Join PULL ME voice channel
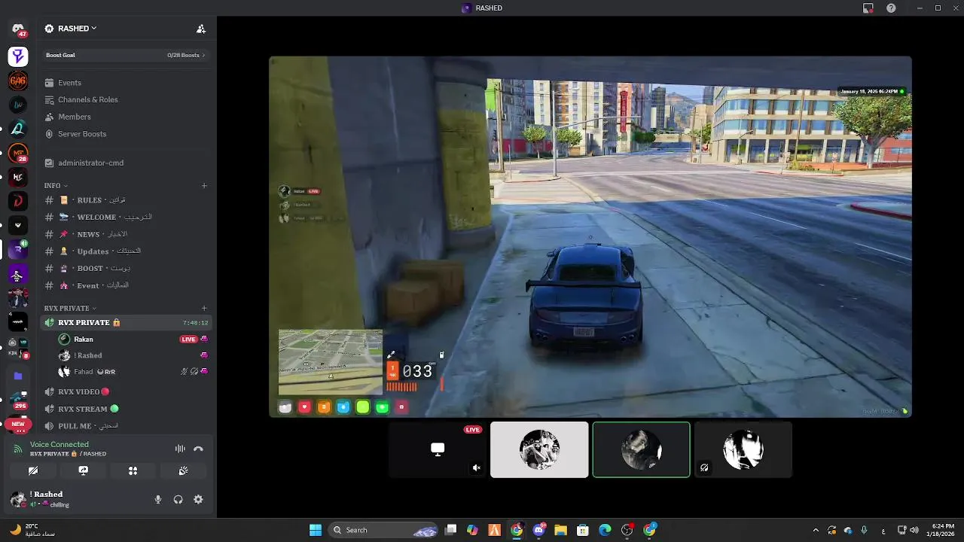This screenshot has height=542, width=964. pos(127,426)
